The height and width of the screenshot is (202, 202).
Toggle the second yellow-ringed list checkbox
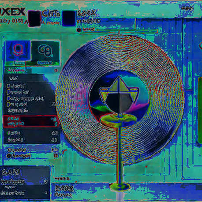pyautogui.click(x=8, y=92)
